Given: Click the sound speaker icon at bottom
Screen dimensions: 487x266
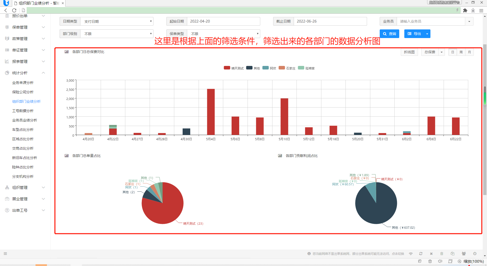Looking at the screenshot, I should point(440,261).
